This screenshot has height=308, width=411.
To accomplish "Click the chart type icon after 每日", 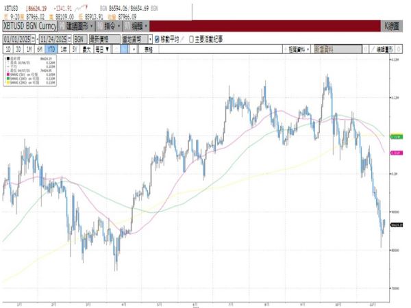I will pyautogui.click(x=125, y=50).
